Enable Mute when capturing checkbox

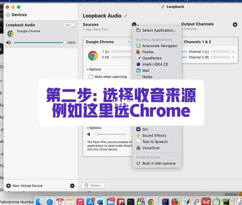pos(91,77)
